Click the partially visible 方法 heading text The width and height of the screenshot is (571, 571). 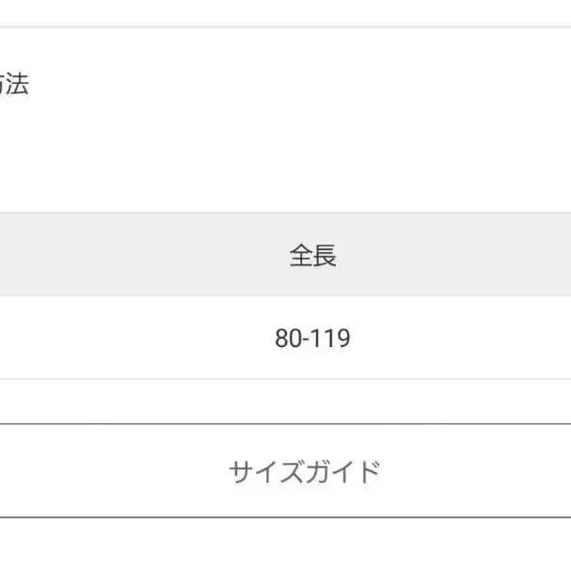(x=13, y=86)
